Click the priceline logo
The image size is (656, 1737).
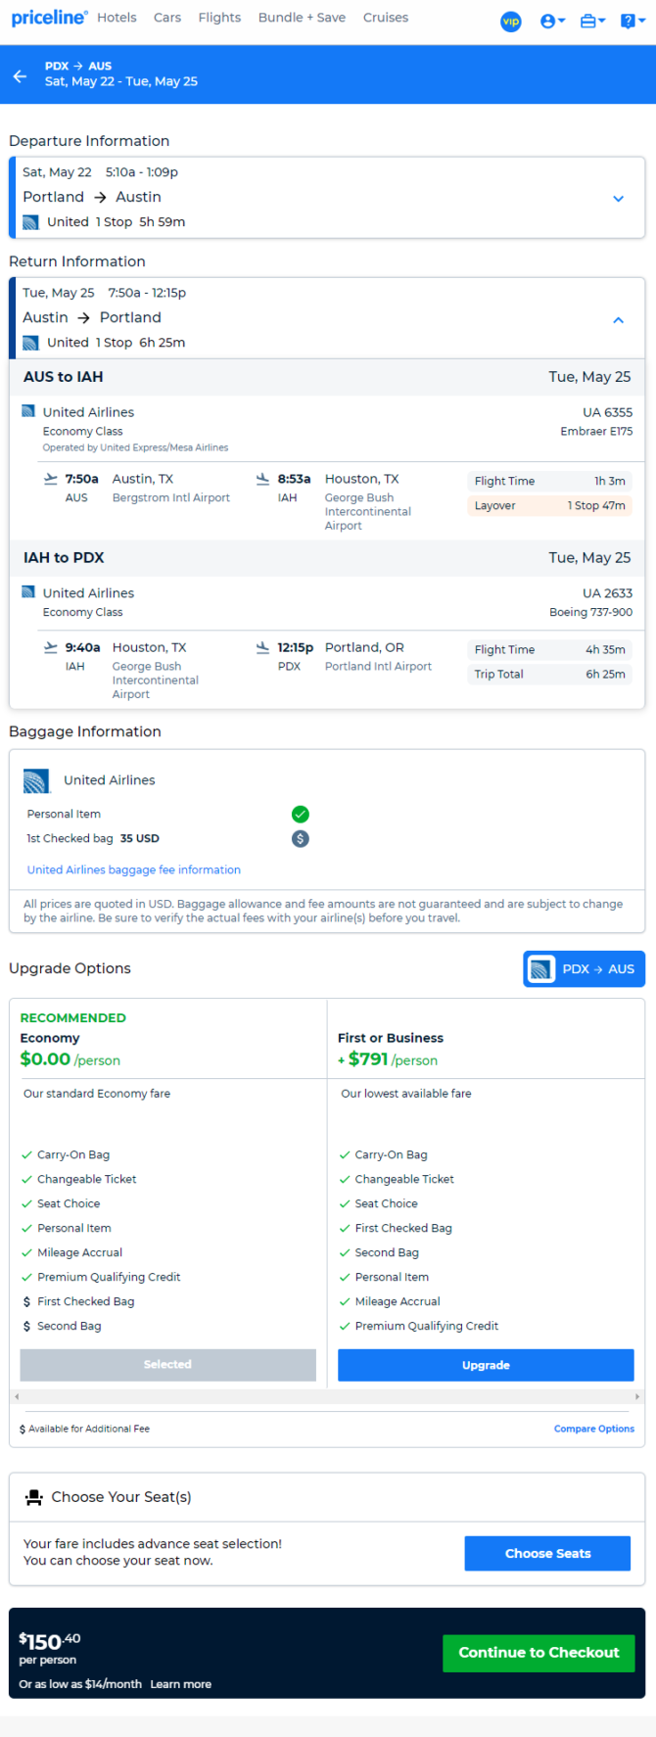point(49,18)
